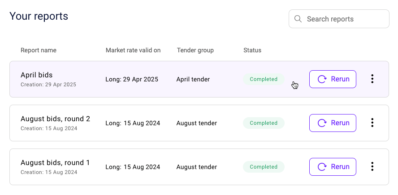398x195 pixels.
Task: Click the Completed badge on August round 1
Action: (264, 167)
